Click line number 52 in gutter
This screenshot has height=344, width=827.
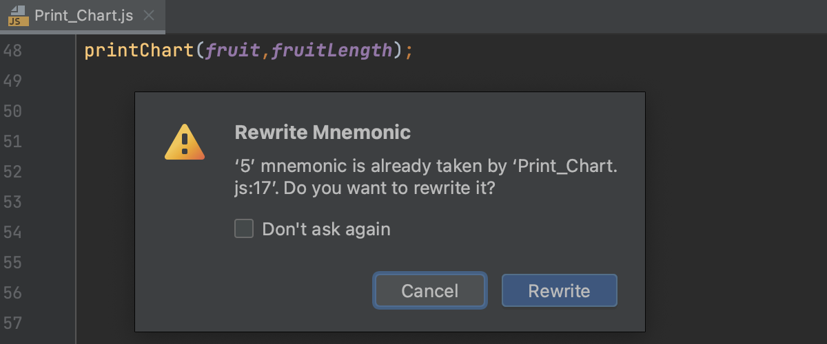12,172
